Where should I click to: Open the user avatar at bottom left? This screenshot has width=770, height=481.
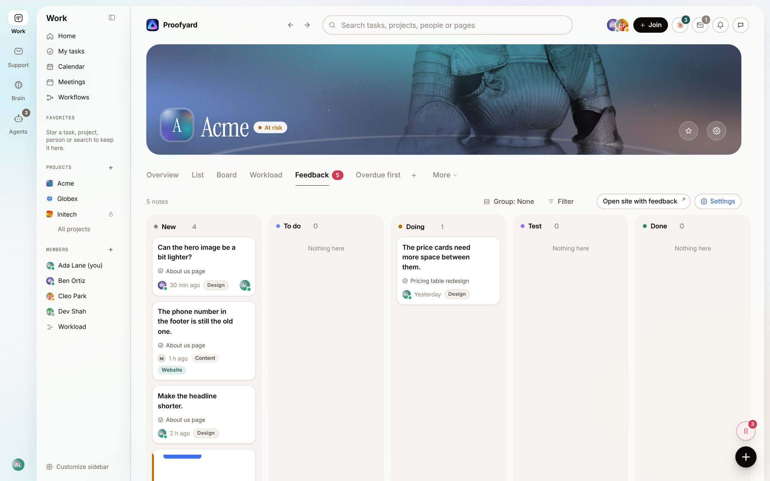coord(18,465)
